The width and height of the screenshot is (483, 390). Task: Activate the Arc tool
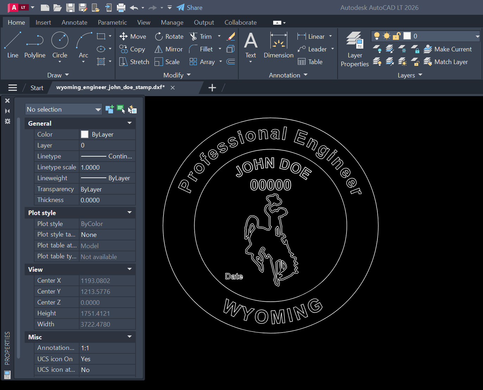[84, 45]
